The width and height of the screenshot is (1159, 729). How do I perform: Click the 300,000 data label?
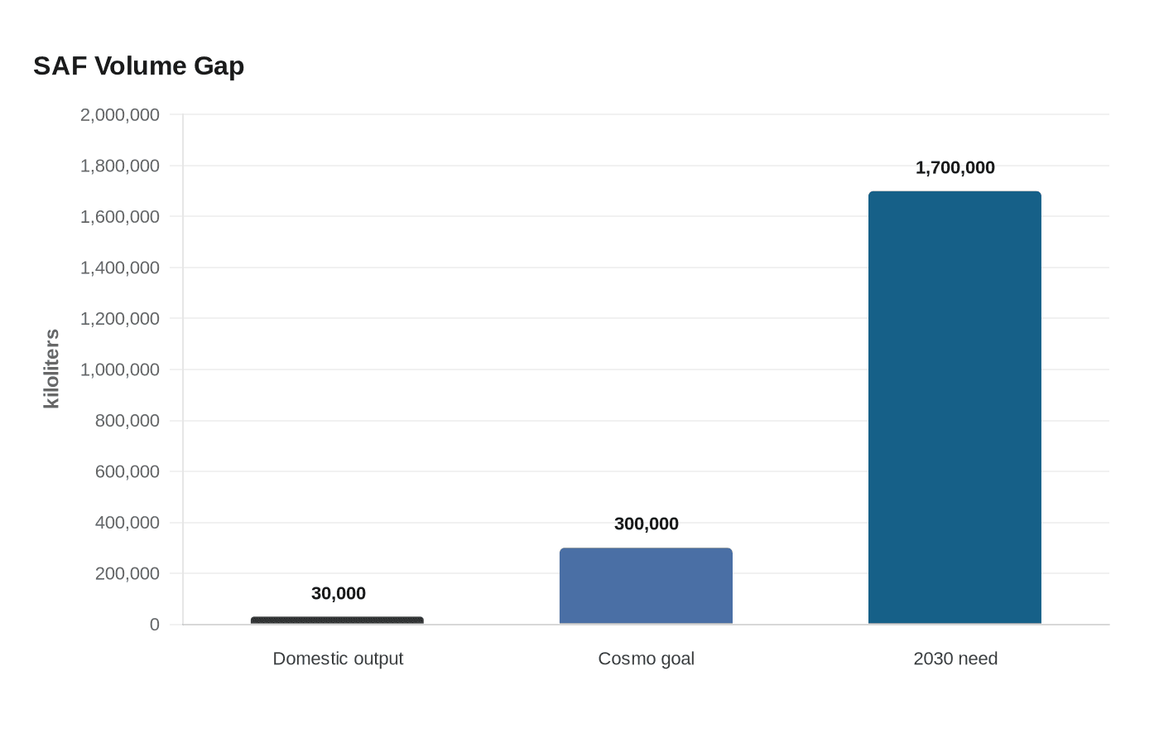[646, 524]
